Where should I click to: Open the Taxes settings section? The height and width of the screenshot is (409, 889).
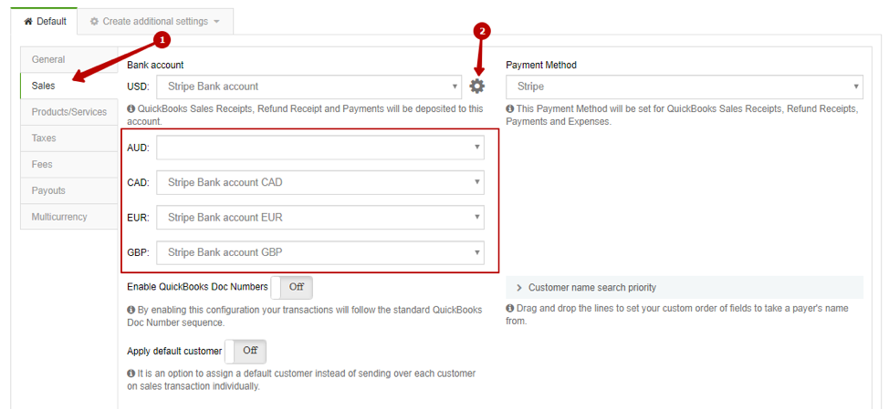pyautogui.click(x=68, y=138)
